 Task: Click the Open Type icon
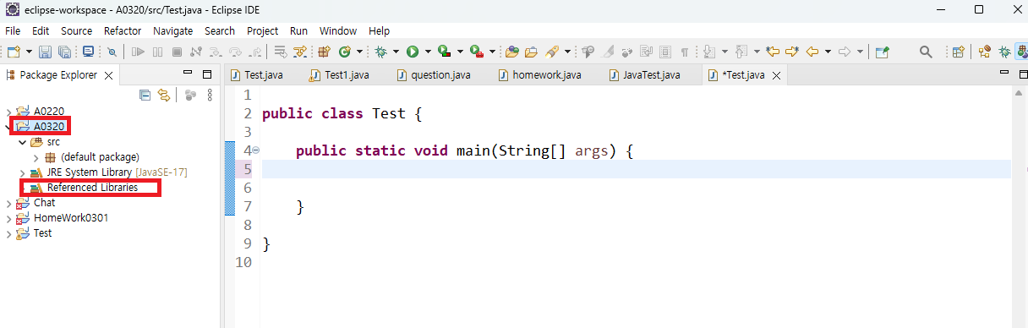511,52
